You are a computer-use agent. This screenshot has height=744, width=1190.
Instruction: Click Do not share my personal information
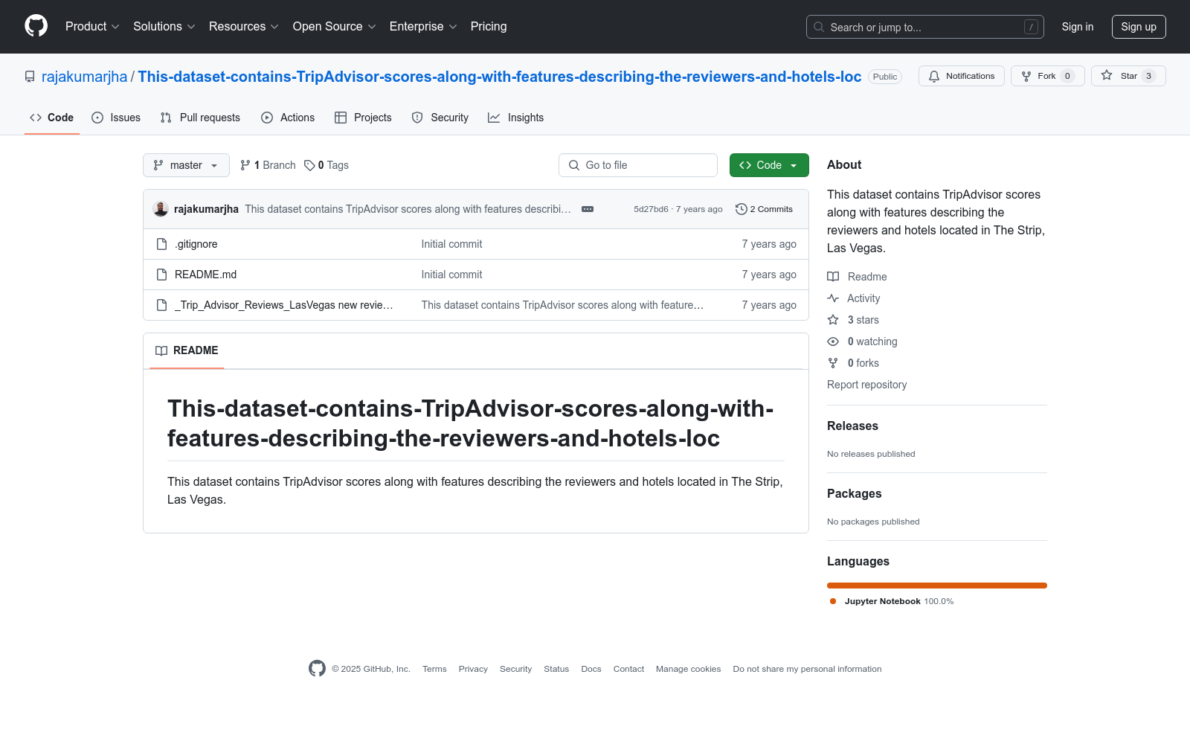click(x=807, y=669)
